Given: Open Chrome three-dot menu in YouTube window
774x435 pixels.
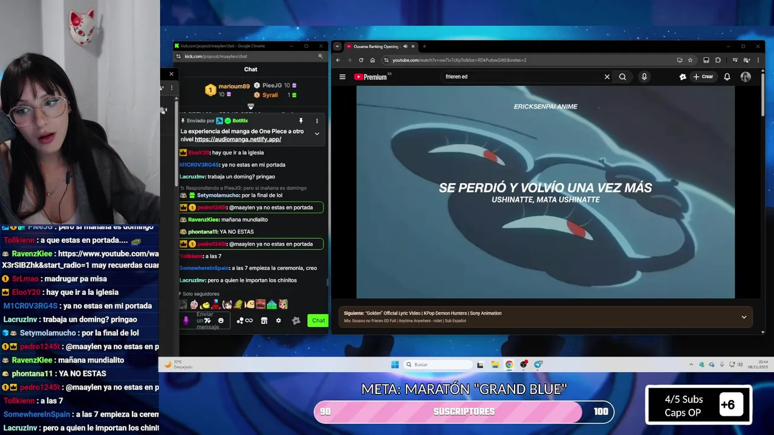Looking at the screenshot, I should pos(758,60).
